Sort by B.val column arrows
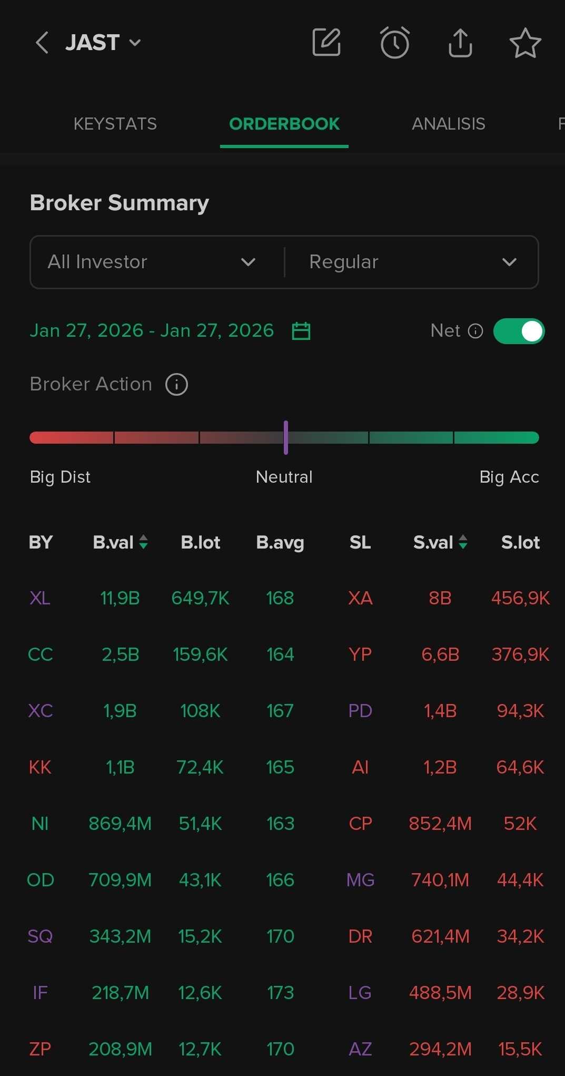 pyautogui.click(x=143, y=542)
